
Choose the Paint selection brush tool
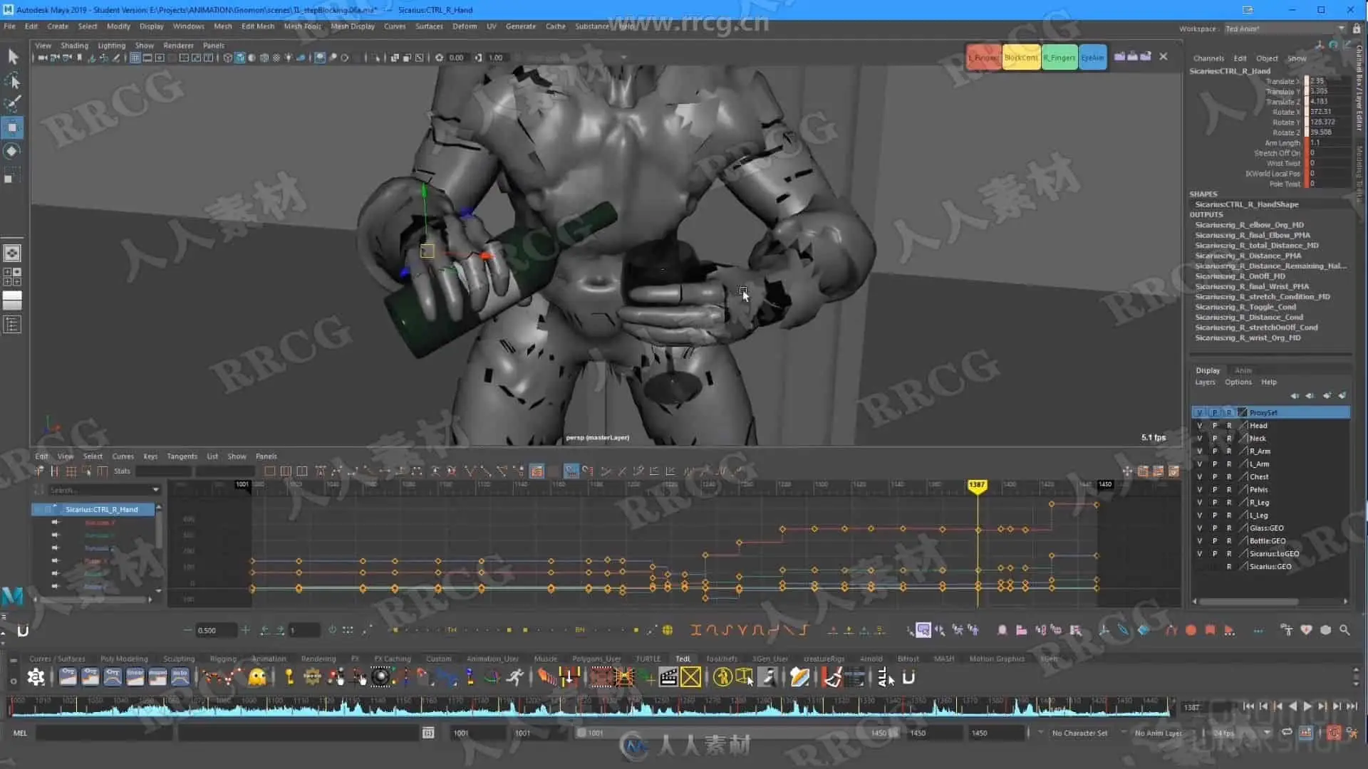click(13, 104)
